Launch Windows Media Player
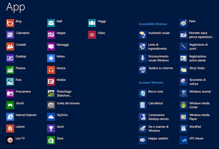Viewport: 219px width, 149px height. coord(183,117)
